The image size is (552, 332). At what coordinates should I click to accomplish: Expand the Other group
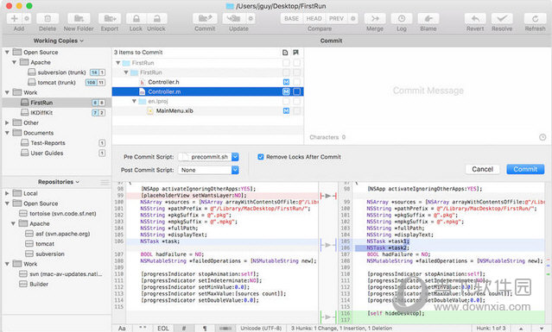point(7,123)
